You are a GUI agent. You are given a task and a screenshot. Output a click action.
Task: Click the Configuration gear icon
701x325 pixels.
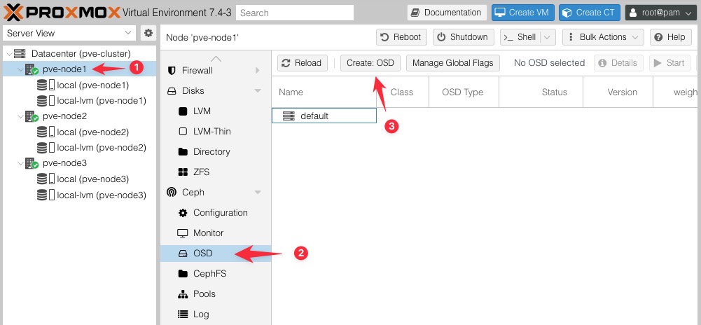click(183, 213)
